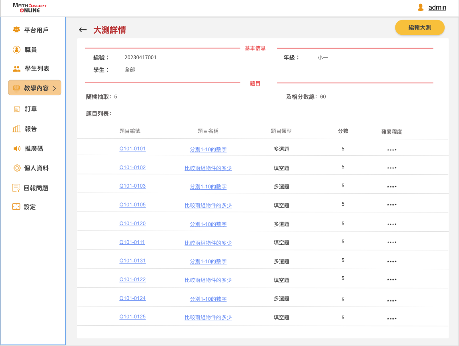Viewport: 459px width, 346px height.
Task: Click the platform users group icon
Action: pyautogui.click(x=17, y=30)
